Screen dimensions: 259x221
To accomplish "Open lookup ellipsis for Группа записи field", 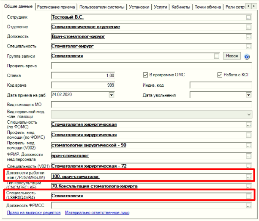I will pyautogui.click(x=217, y=56).
